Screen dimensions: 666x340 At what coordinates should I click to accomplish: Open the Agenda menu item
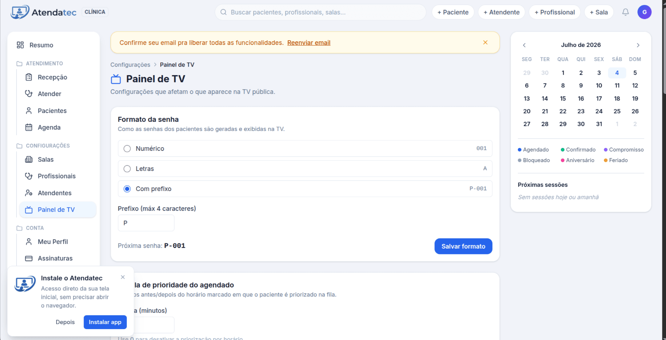58,127
